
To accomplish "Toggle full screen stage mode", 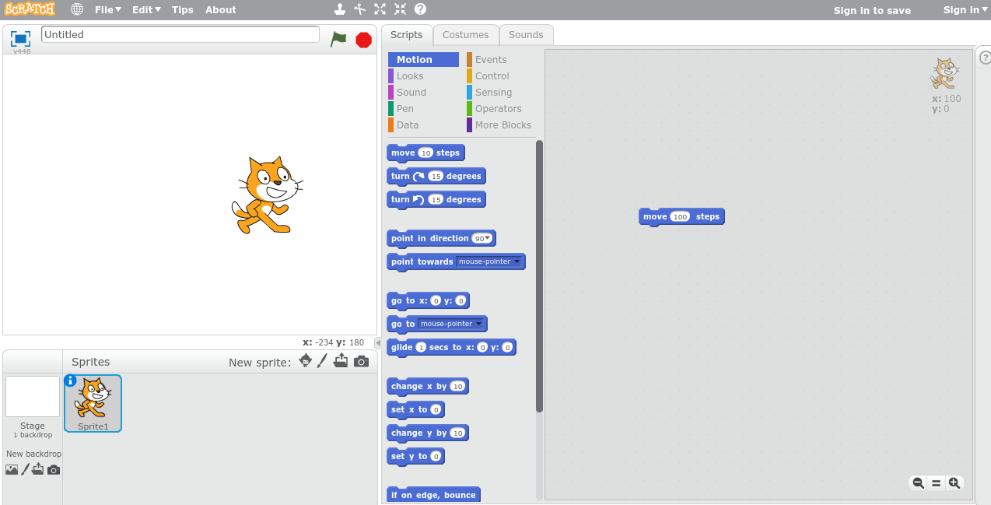I will click(20, 38).
